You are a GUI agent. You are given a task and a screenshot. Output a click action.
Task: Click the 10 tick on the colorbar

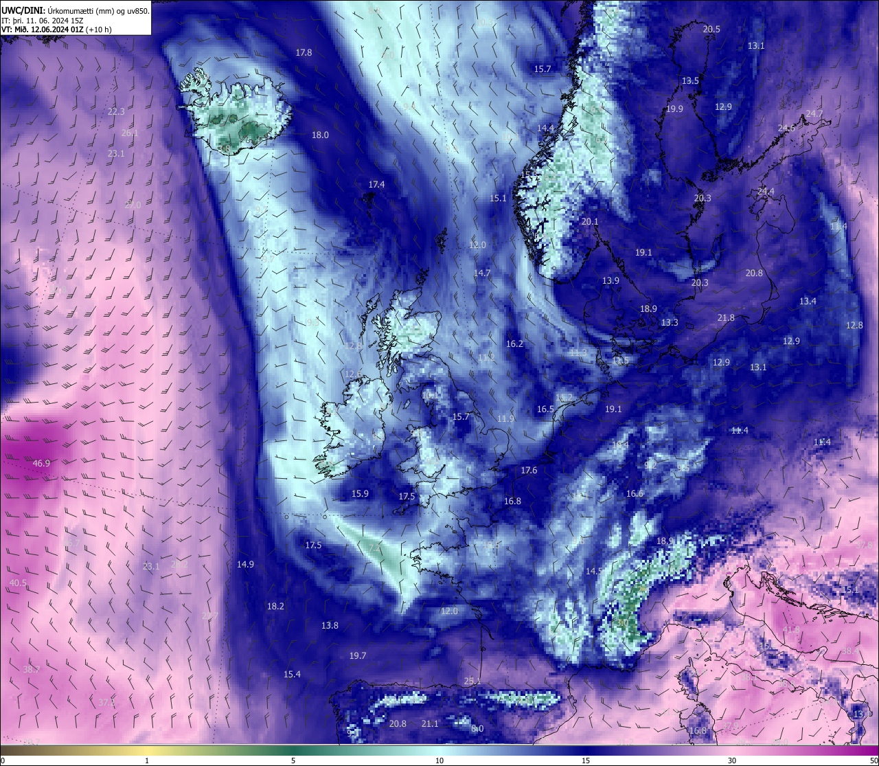point(439,761)
